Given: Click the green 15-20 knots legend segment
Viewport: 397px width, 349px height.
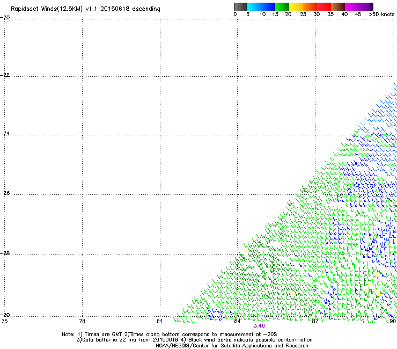Looking at the screenshot, I should point(282,6).
